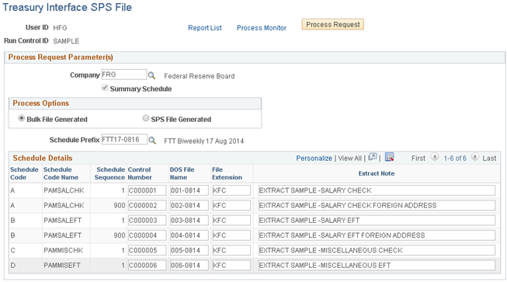
Task: Sort by Schedule Sequence column header
Action: coord(109,173)
